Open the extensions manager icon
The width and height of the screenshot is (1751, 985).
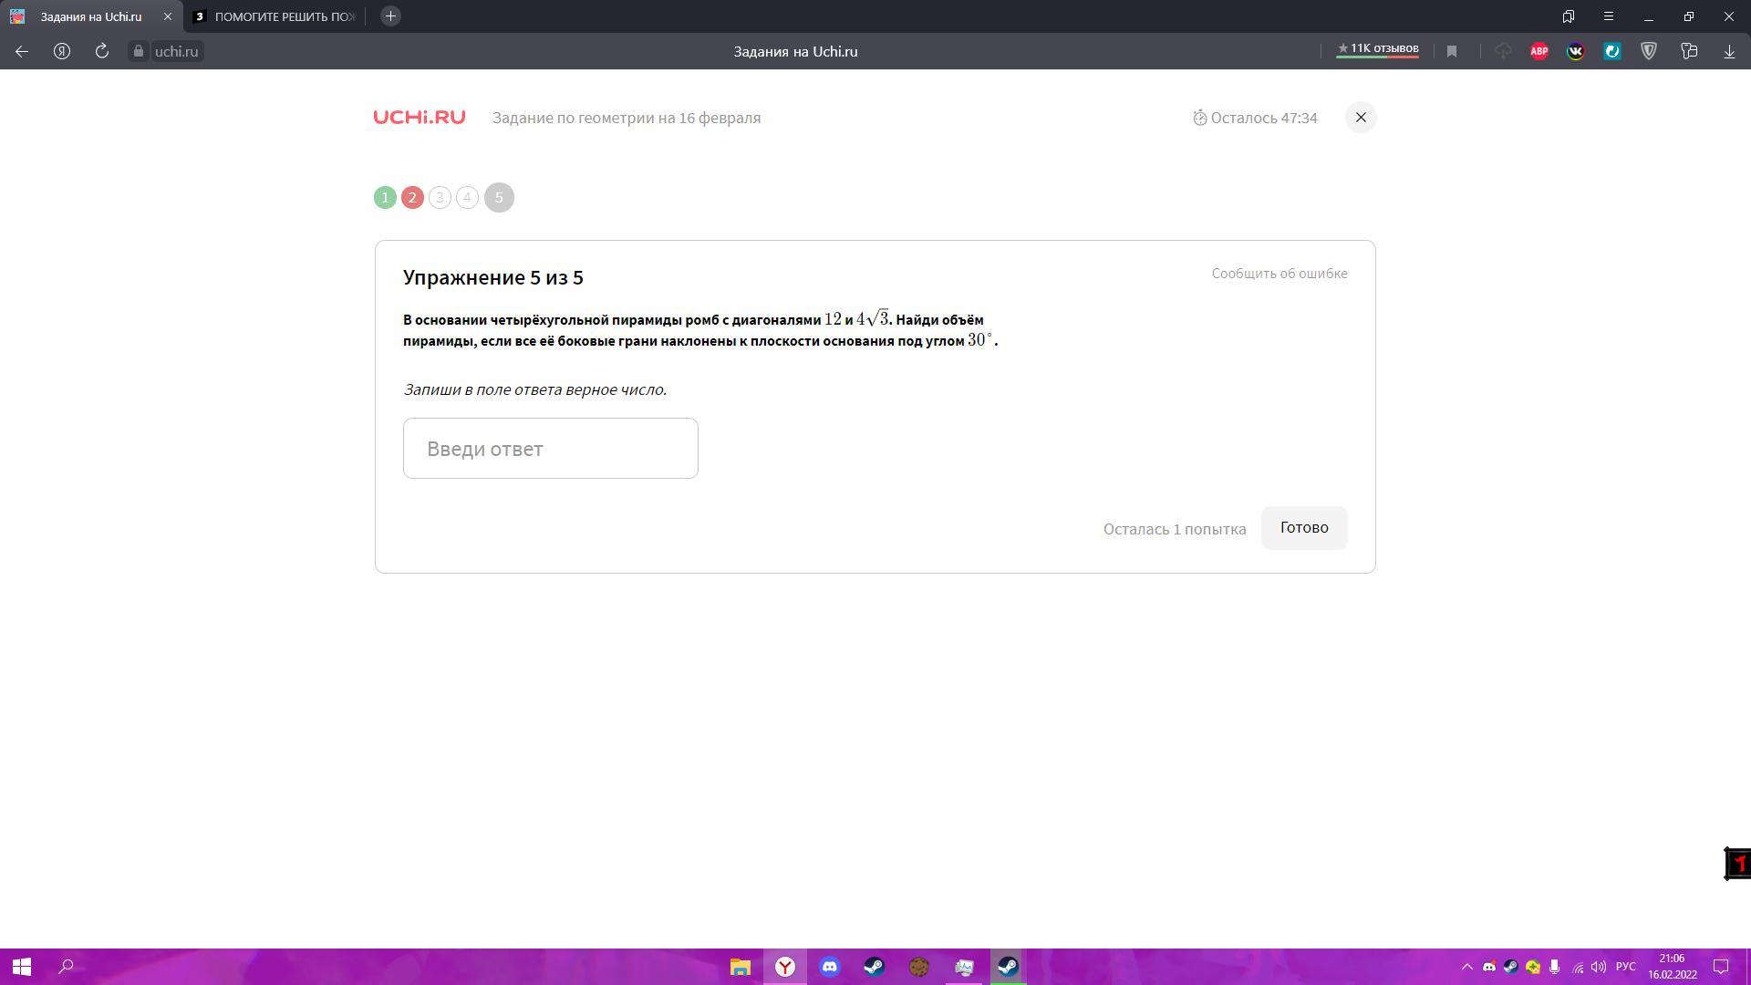(1689, 52)
